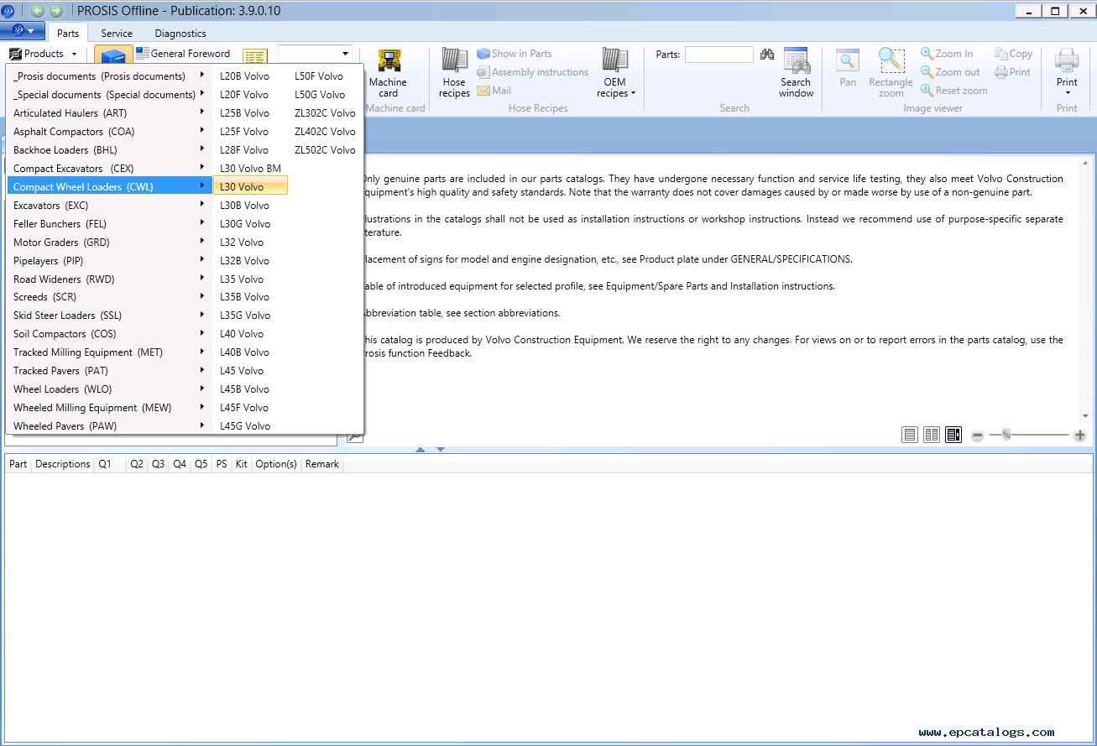
Task: Click the Option(s) column header
Action: tap(276, 464)
